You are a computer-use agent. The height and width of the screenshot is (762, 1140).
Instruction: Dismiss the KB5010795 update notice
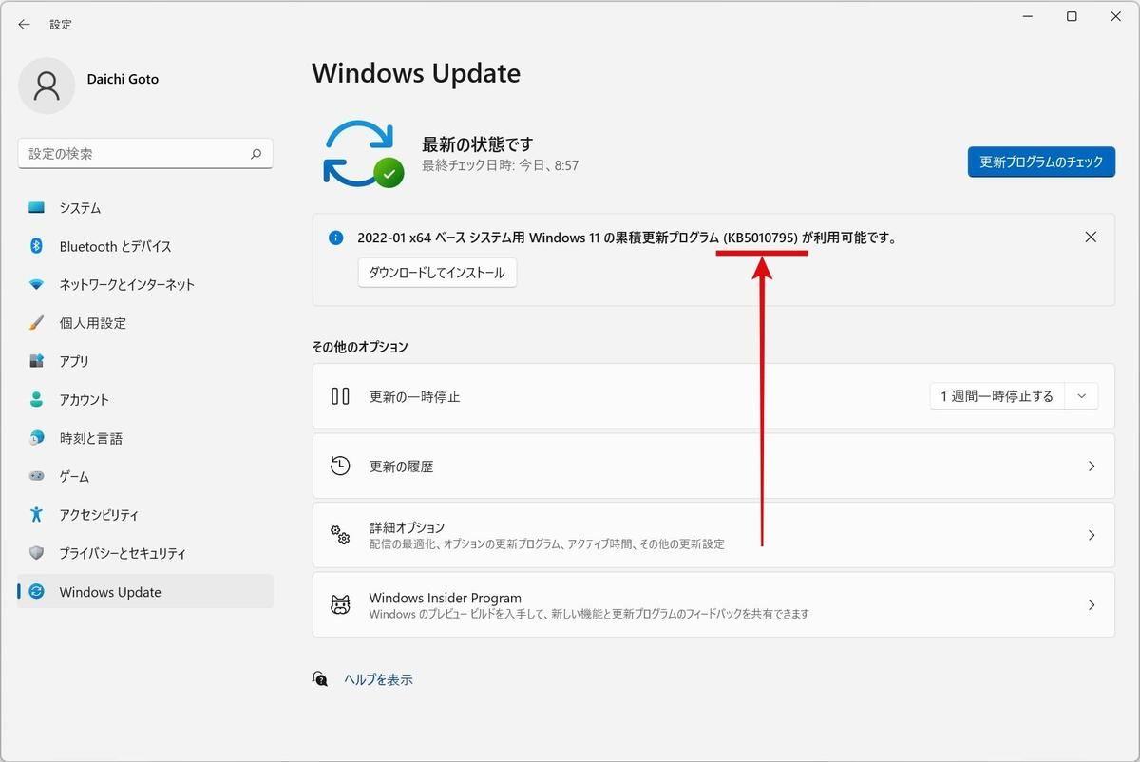(x=1091, y=238)
